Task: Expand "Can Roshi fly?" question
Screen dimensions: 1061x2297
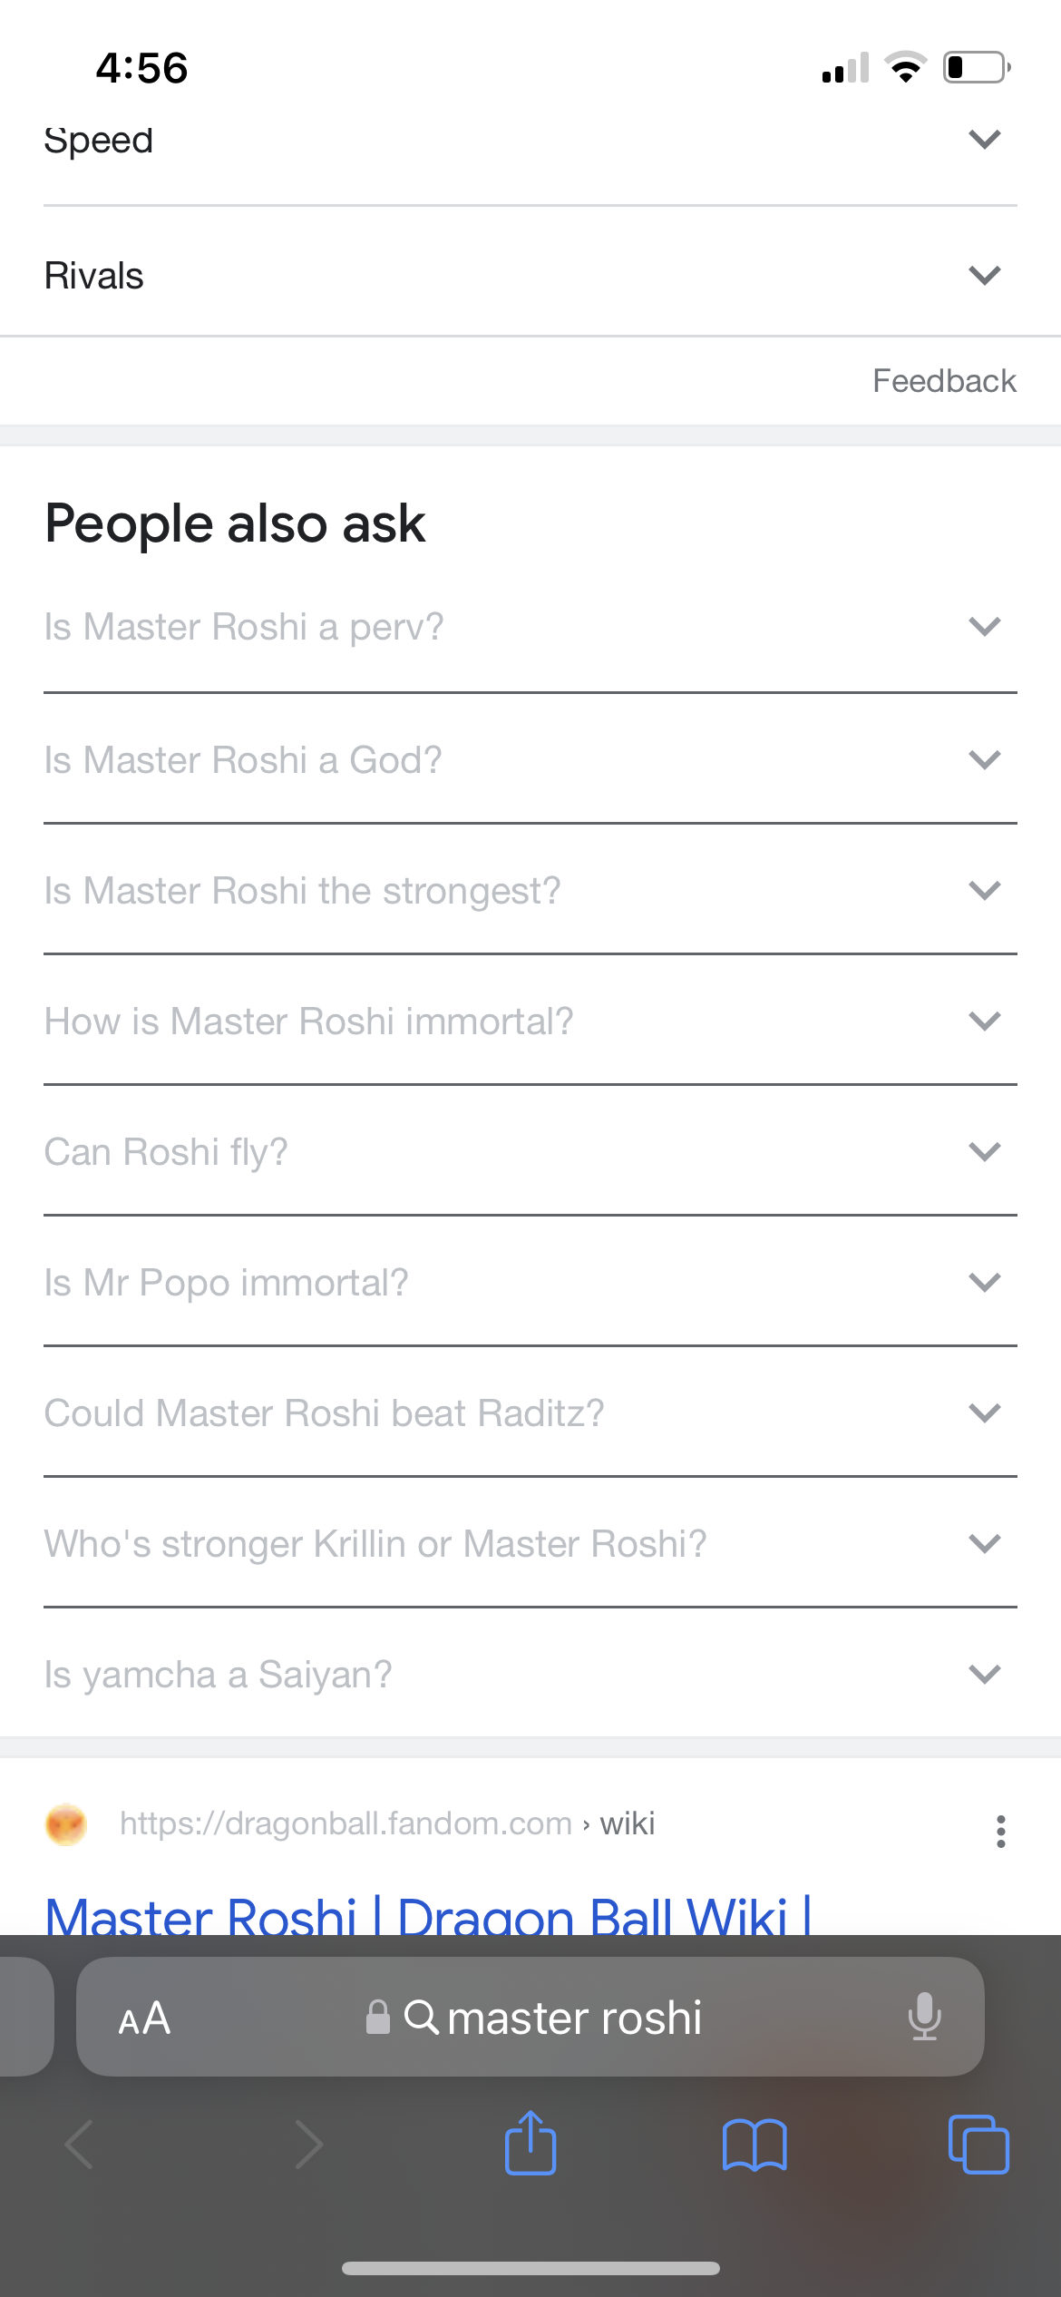Action: tap(530, 1151)
